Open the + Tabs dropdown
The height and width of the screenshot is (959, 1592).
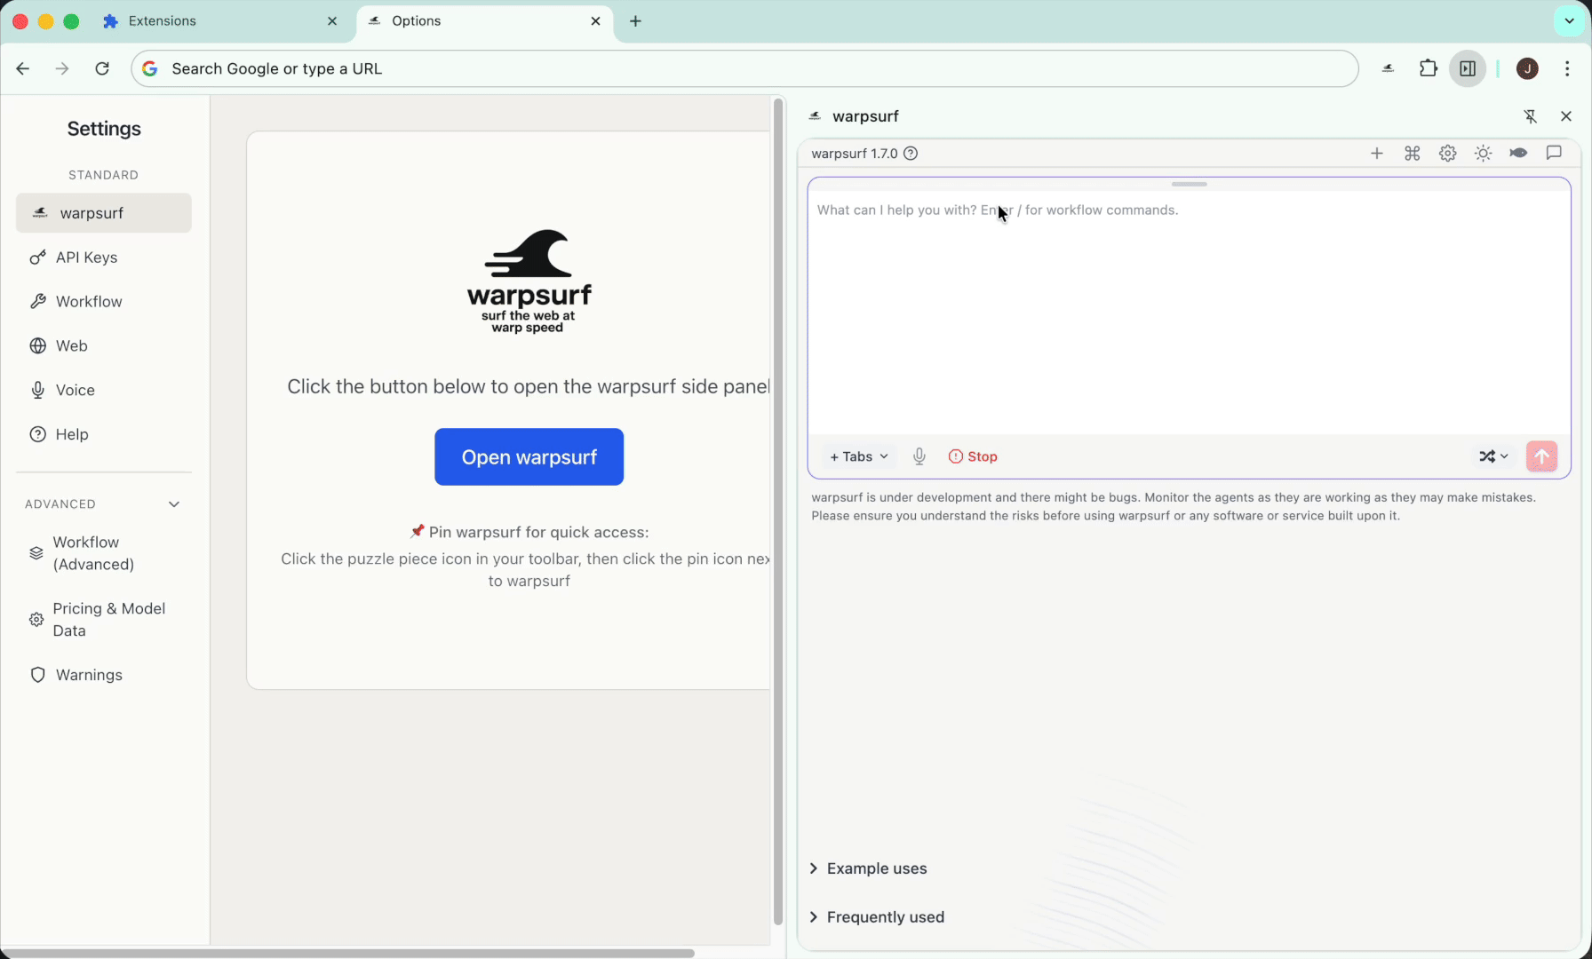[857, 456]
